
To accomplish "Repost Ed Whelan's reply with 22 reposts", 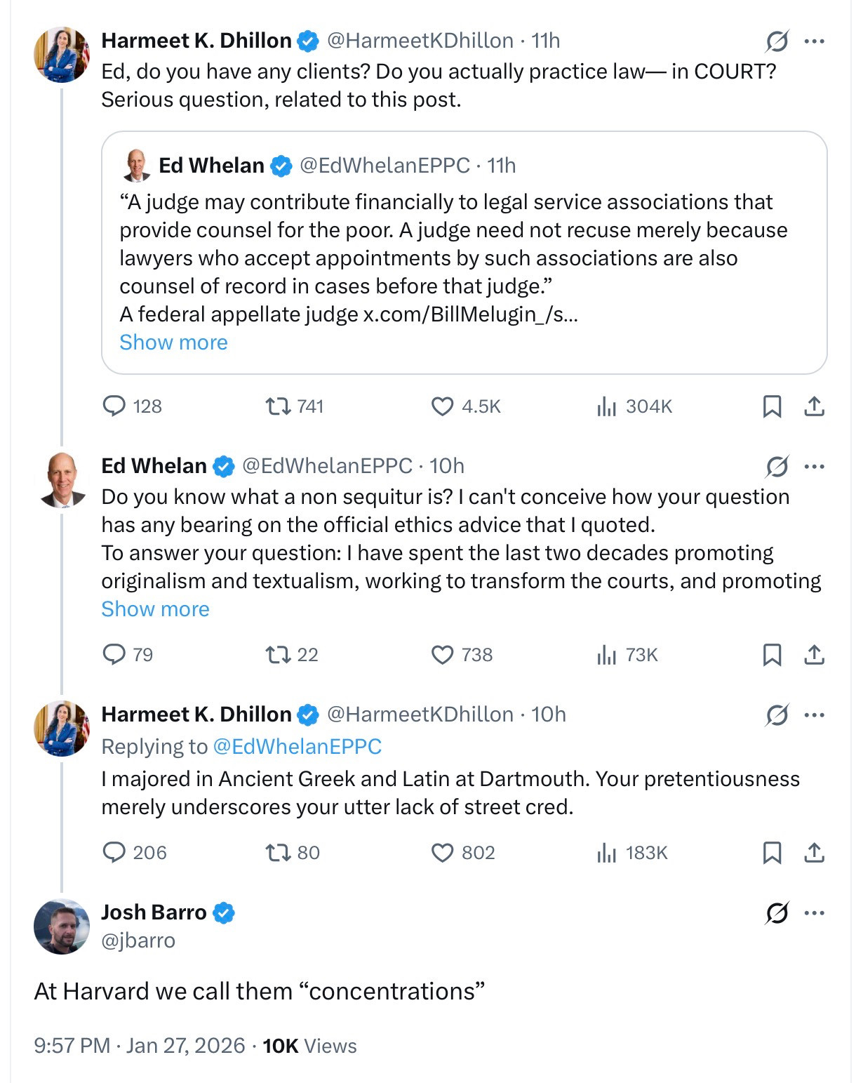I will click(279, 655).
